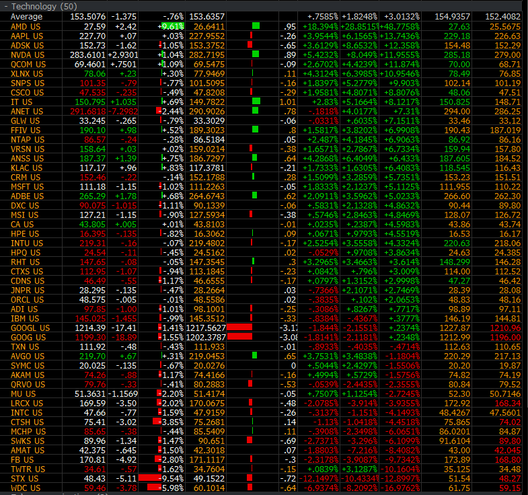528x495 pixels.
Task: Click HPQ US ticker
Action: pos(26,253)
